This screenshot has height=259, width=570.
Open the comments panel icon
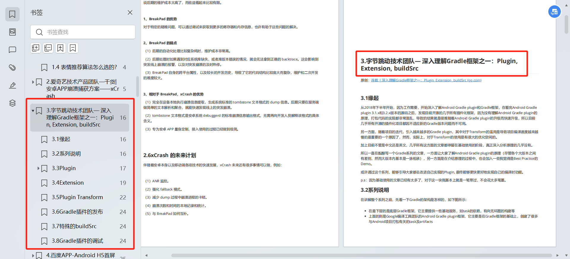[x=12, y=50]
